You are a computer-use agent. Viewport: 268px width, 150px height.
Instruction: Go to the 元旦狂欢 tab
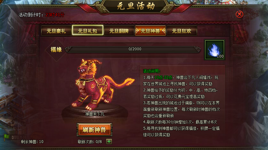click(x=182, y=31)
